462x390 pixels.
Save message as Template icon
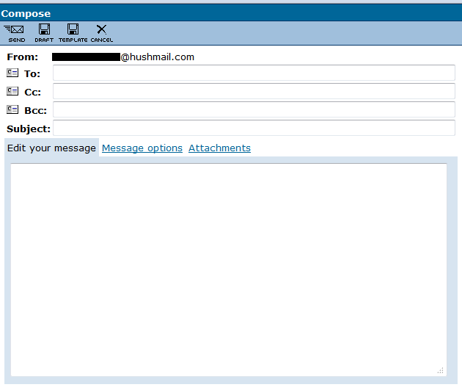73,29
